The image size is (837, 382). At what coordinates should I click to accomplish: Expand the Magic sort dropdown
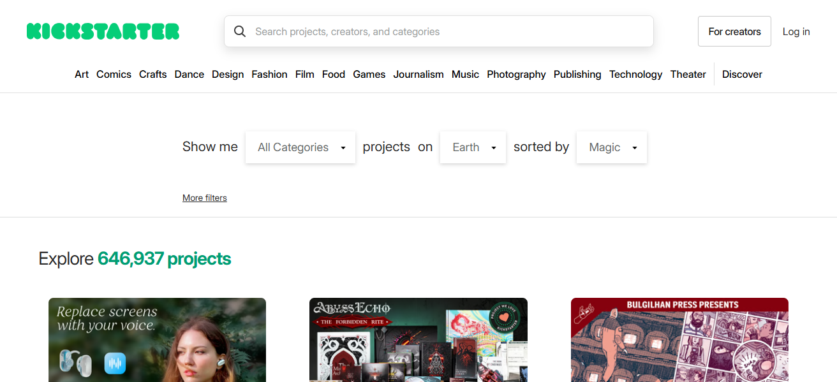coord(612,147)
